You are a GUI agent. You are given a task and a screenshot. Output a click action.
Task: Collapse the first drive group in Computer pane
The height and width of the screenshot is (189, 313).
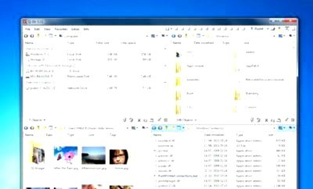(165, 49)
